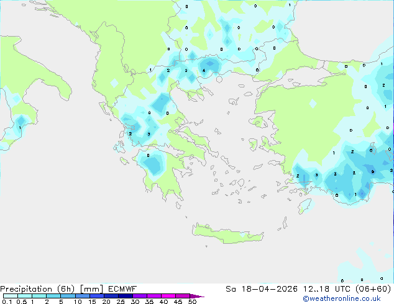Click the 'Sa 18-04-2026' date text
The image size is (394, 304).
262,289
